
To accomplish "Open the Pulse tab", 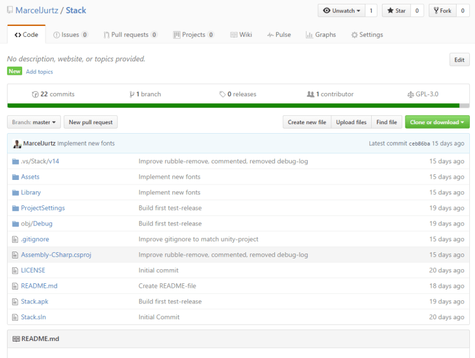I will (x=279, y=35).
